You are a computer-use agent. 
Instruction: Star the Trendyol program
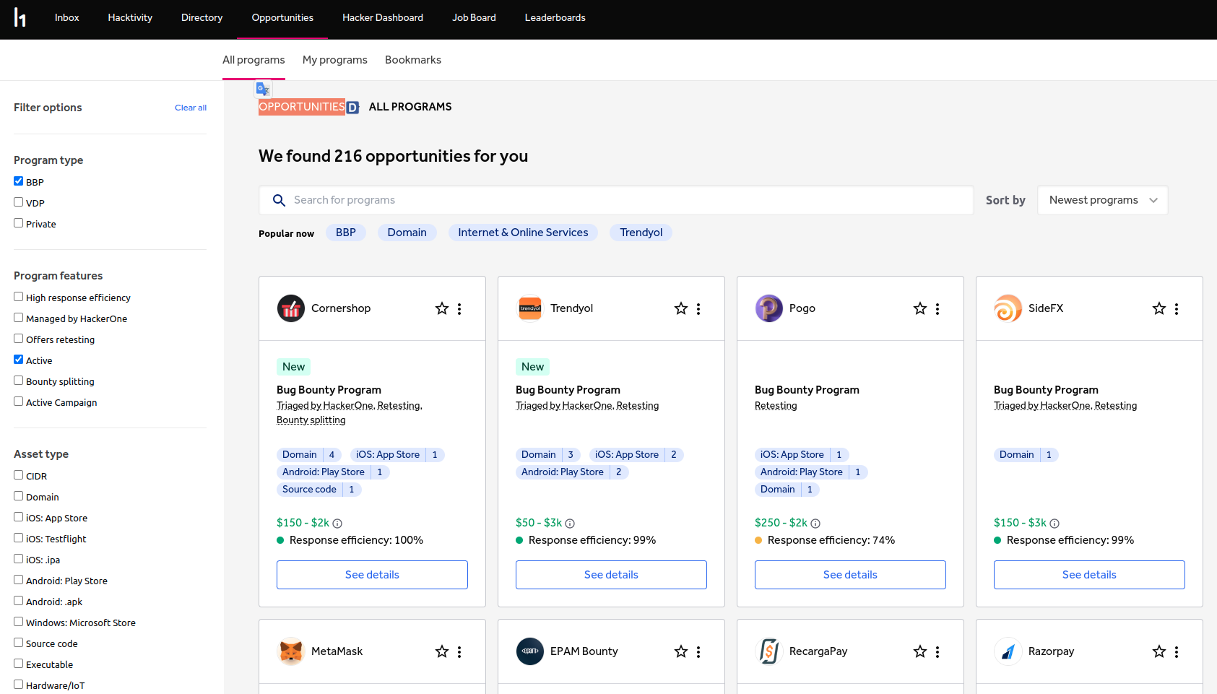pyautogui.click(x=680, y=308)
